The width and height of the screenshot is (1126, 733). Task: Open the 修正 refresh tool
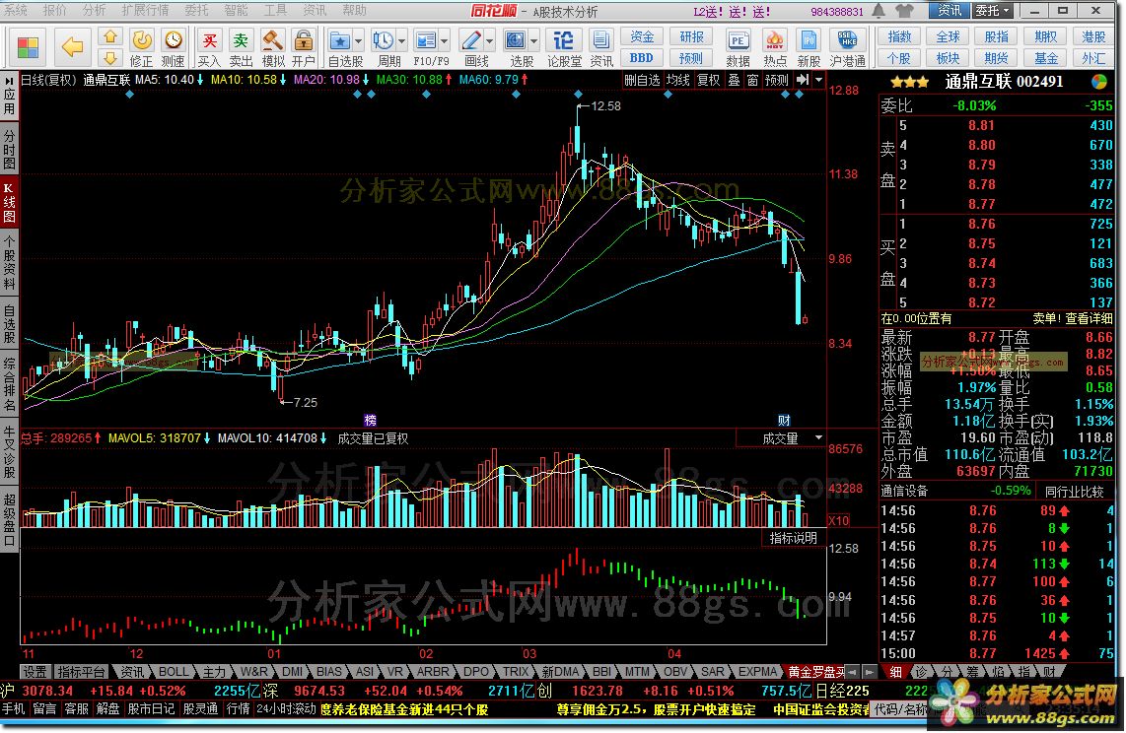pyautogui.click(x=141, y=40)
